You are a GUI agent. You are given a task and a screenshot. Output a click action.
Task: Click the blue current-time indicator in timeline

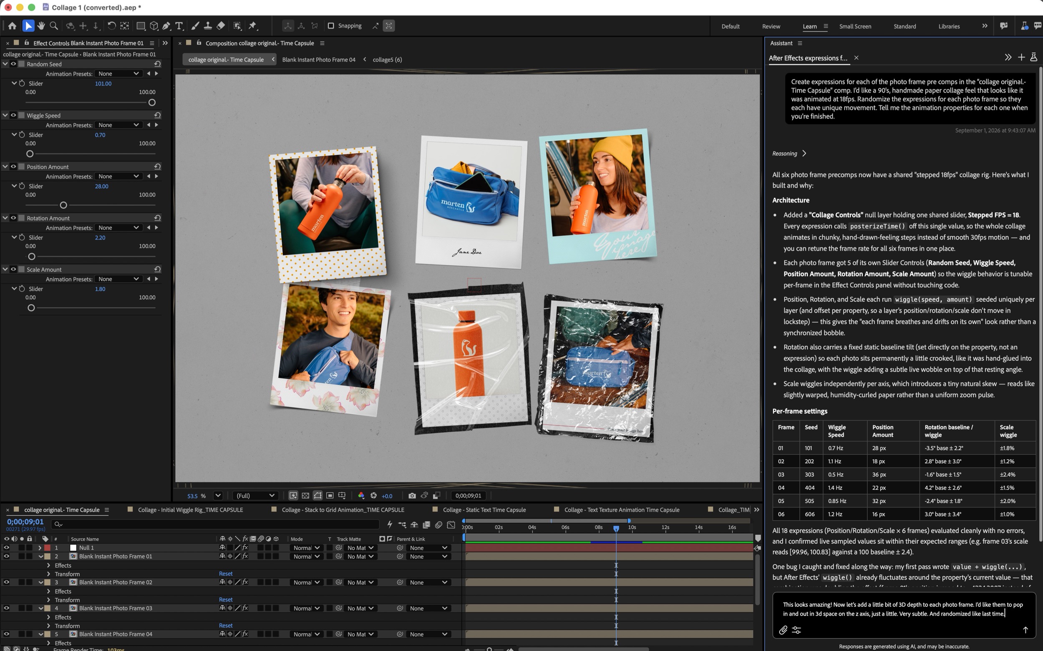pos(616,528)
